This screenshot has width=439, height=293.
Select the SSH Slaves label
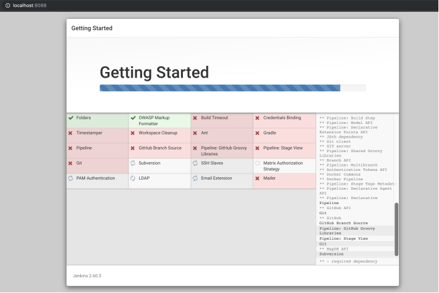tap(212, 163)
